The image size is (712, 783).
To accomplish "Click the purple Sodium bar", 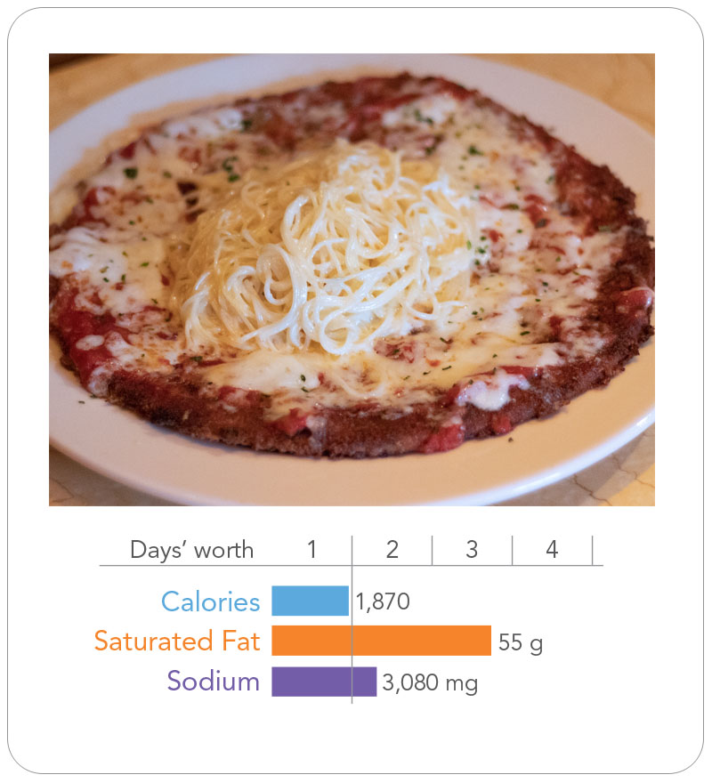I will [x=324, y=682].
